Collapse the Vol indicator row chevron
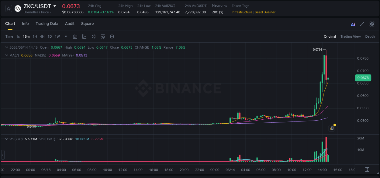Viewport: 380px width, 178px height. 7,139
